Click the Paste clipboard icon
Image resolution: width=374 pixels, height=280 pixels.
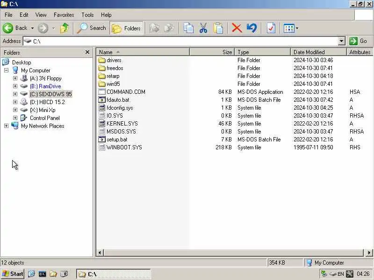218,28
